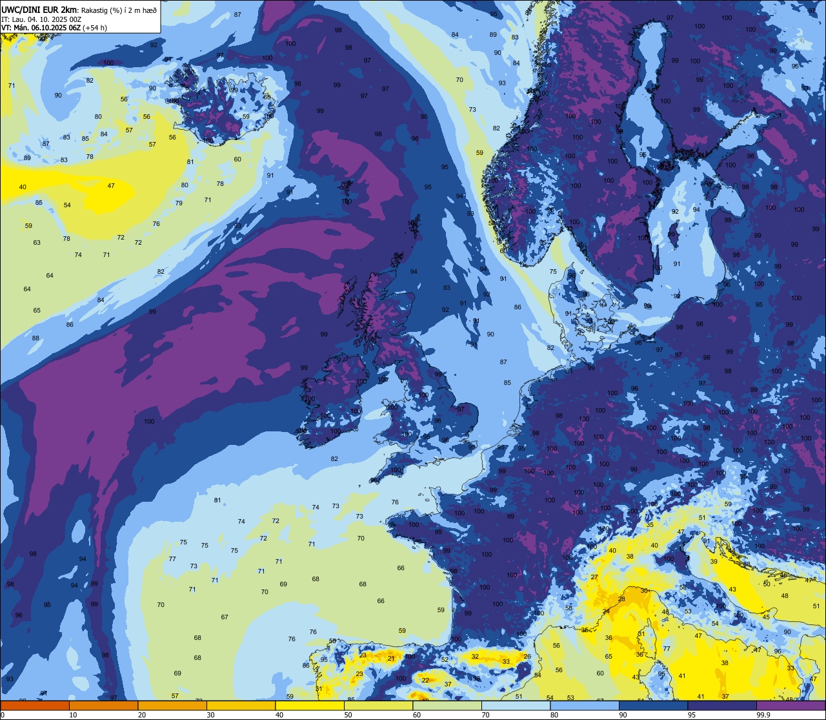Screen dimensions: 826x720
Task: Click the legend tick label '20'
Action: click(141, 715)
